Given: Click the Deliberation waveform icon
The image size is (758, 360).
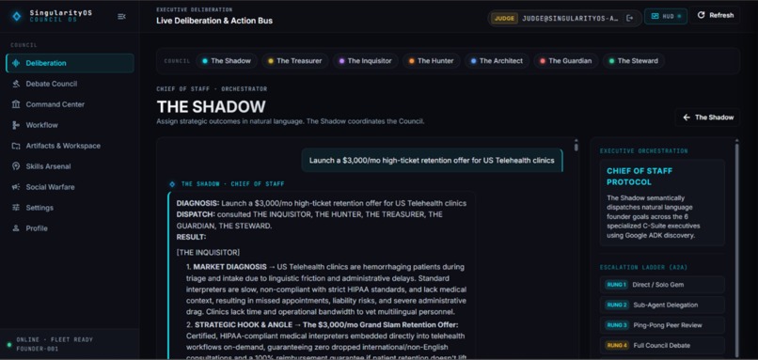Looking at the screenshot, I should tap(16, 63).
